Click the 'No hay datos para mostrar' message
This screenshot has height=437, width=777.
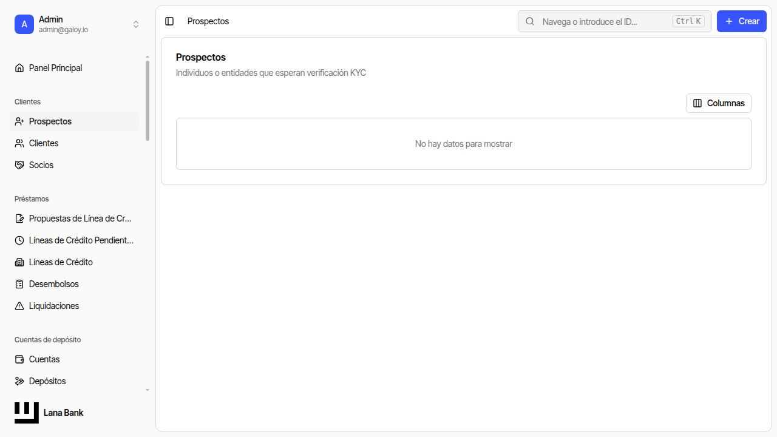click(464, 144)
